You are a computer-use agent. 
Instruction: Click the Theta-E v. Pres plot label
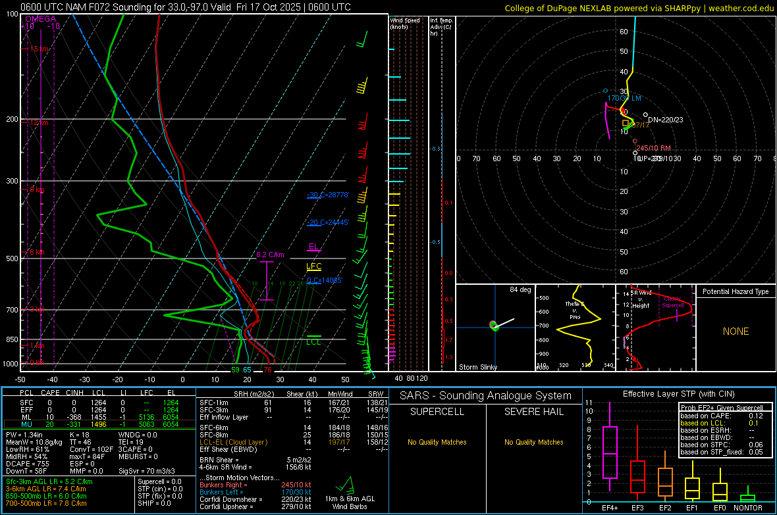pos(575,310)
